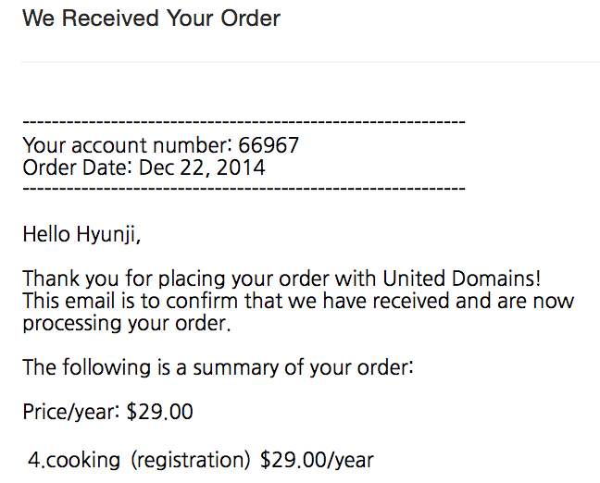
Task: Click the (registration) label text
Action: click(191, 460)
